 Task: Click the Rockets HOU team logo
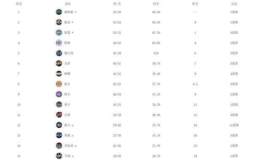[x=59, y=115]
